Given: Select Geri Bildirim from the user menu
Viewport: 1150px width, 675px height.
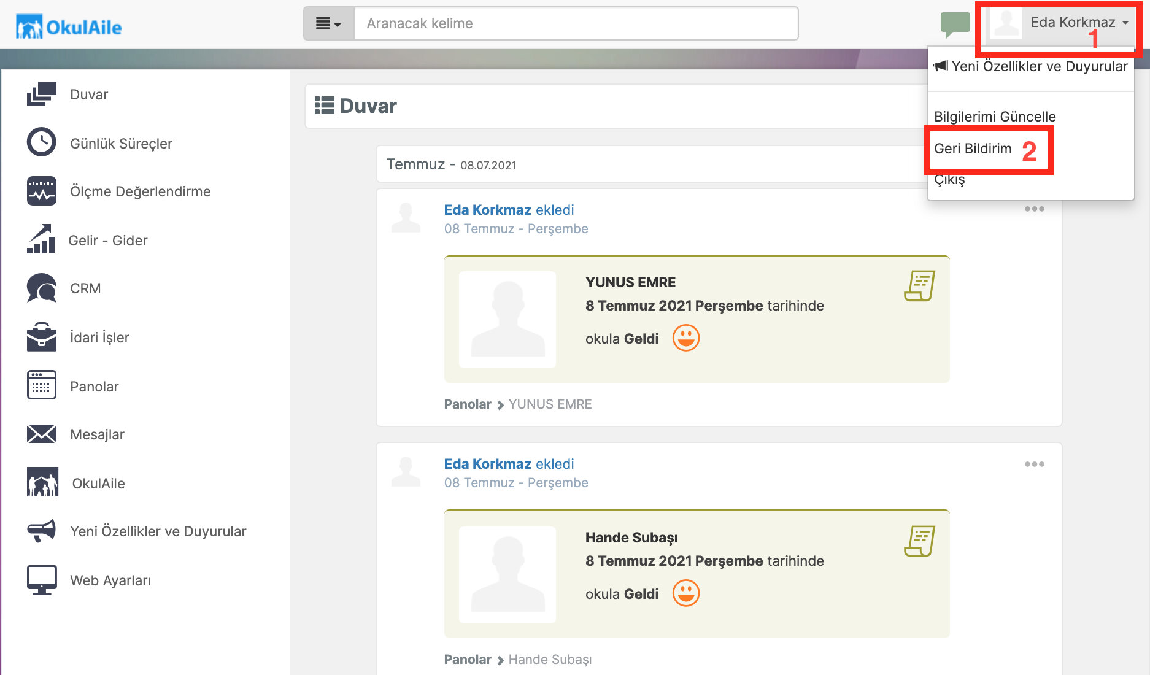Looking at the screenshot, I should 973,148.
